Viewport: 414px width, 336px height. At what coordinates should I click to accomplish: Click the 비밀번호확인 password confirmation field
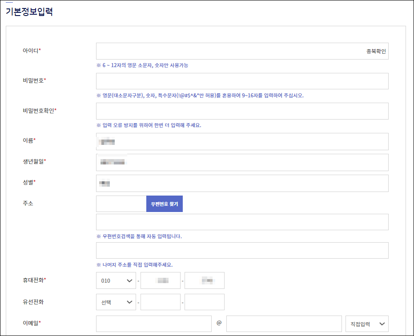point(242,111)
